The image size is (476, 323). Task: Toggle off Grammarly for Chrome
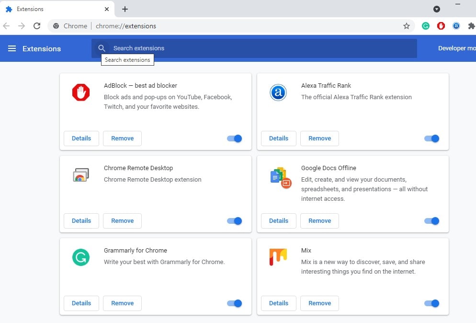235,303
